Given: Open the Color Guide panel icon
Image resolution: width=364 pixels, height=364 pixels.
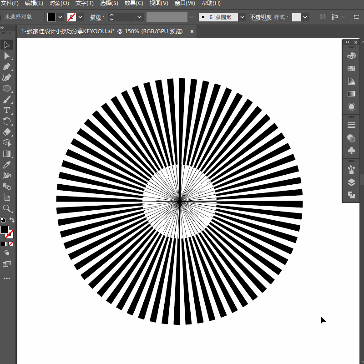Looking at the screenshot, I should click(x=351, y=81).
